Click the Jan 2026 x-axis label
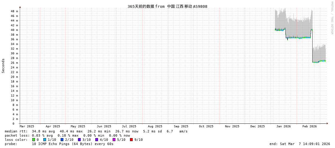 [283, 126]
